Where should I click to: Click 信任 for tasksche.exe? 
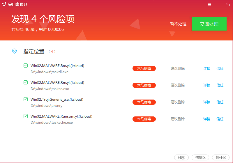220,119
